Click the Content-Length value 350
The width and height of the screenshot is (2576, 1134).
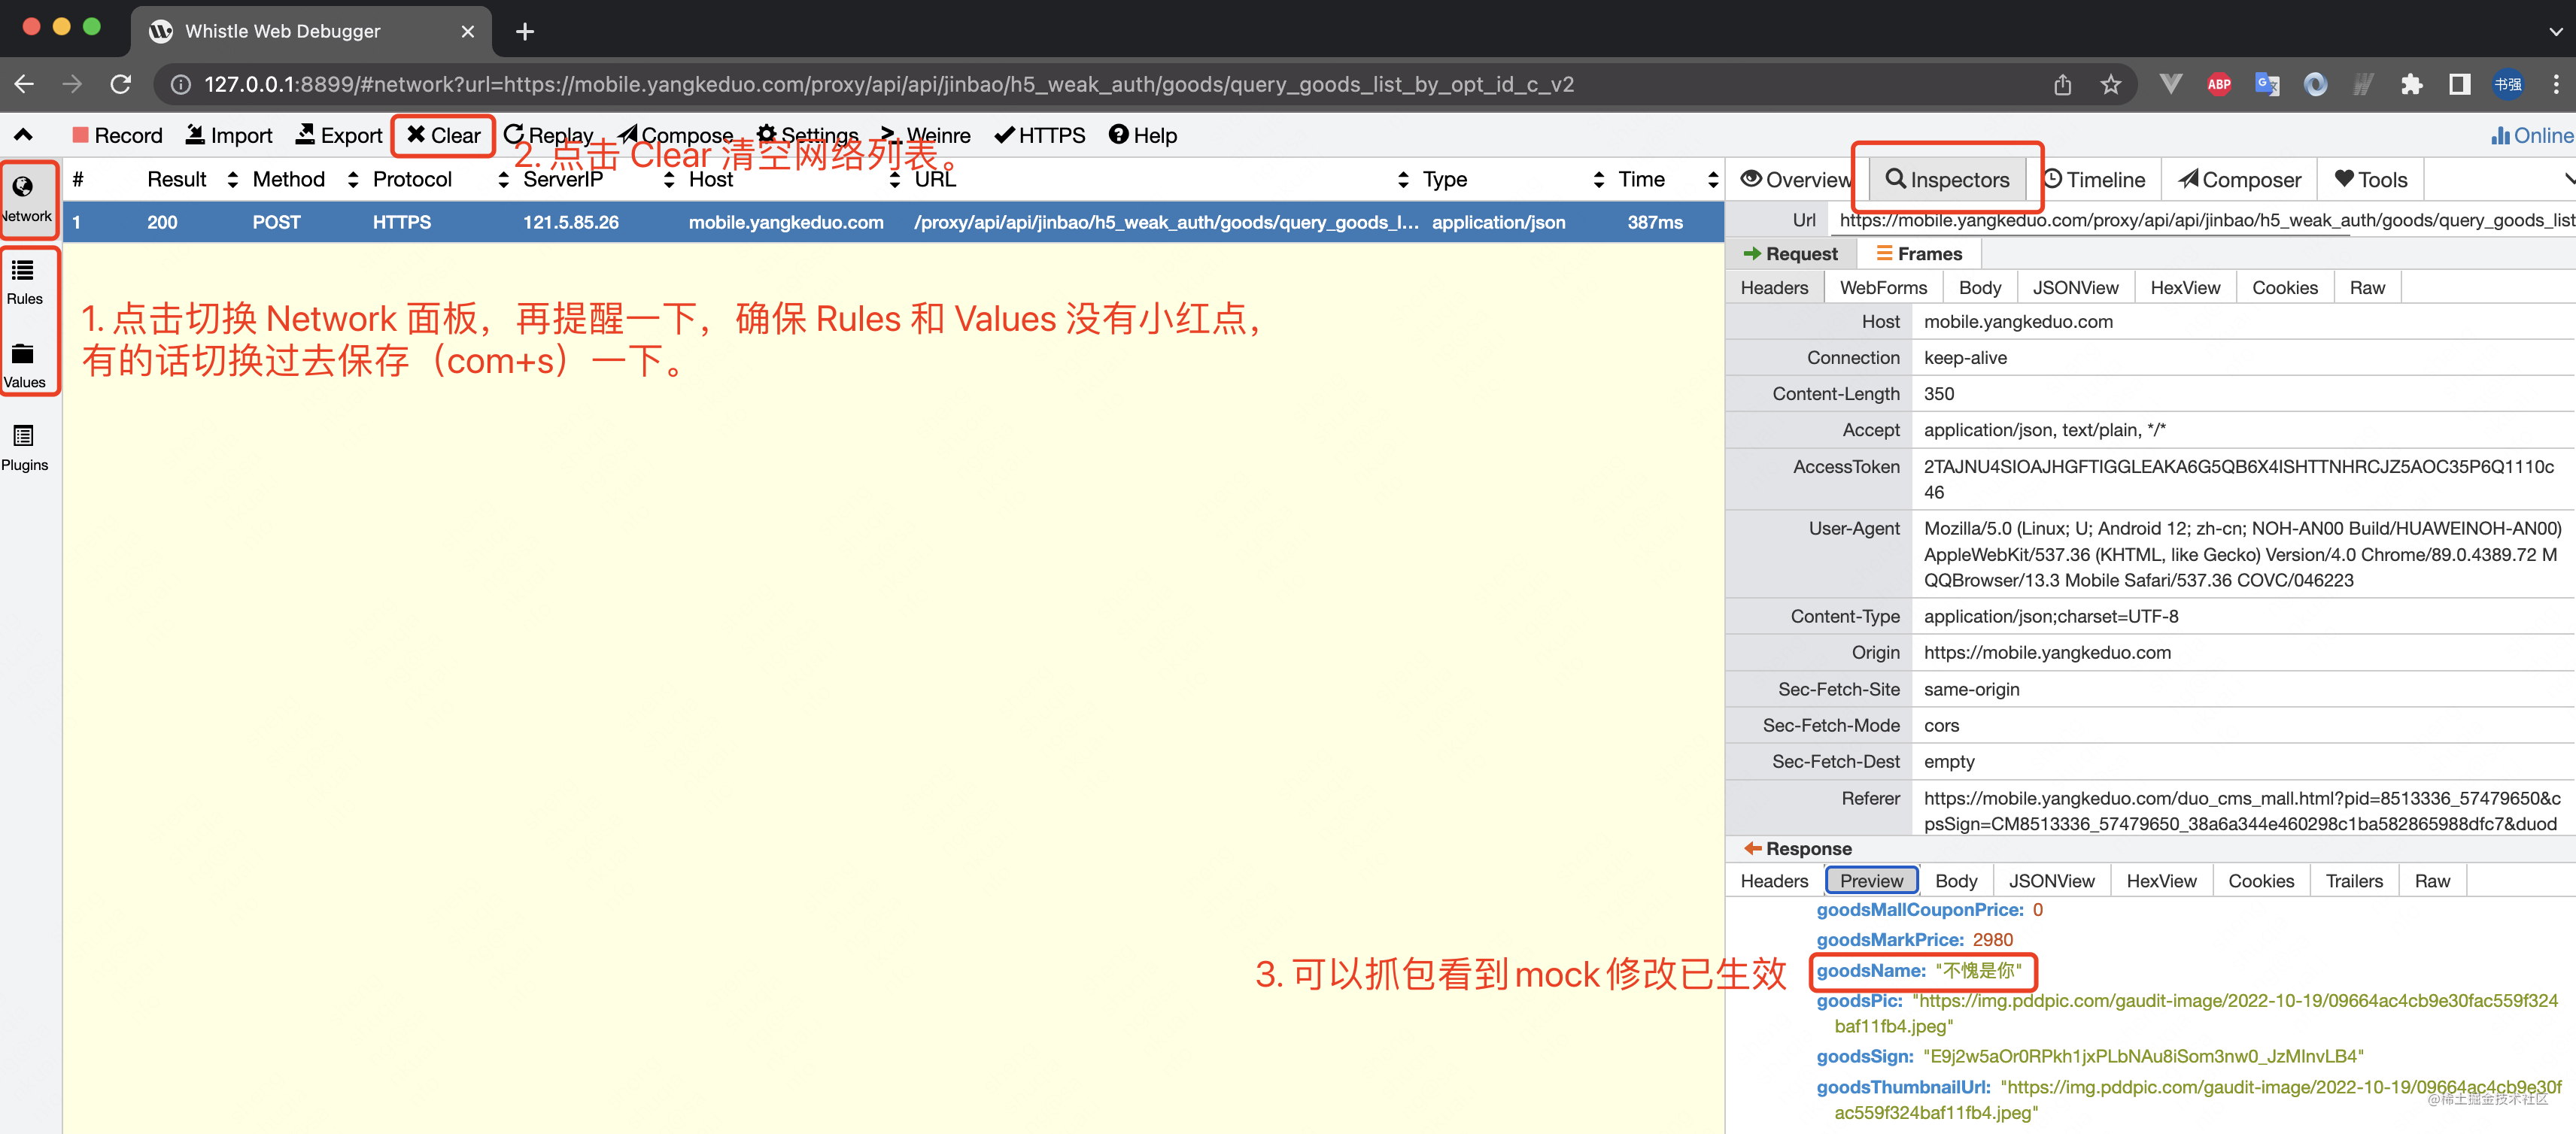(1938, 393)
